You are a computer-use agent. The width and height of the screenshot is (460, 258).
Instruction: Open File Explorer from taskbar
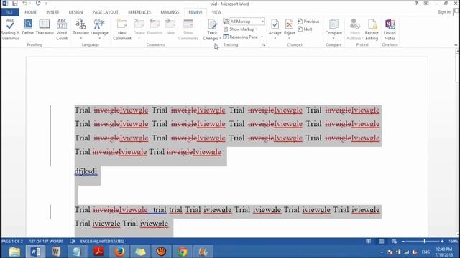[x=14, y=252]
